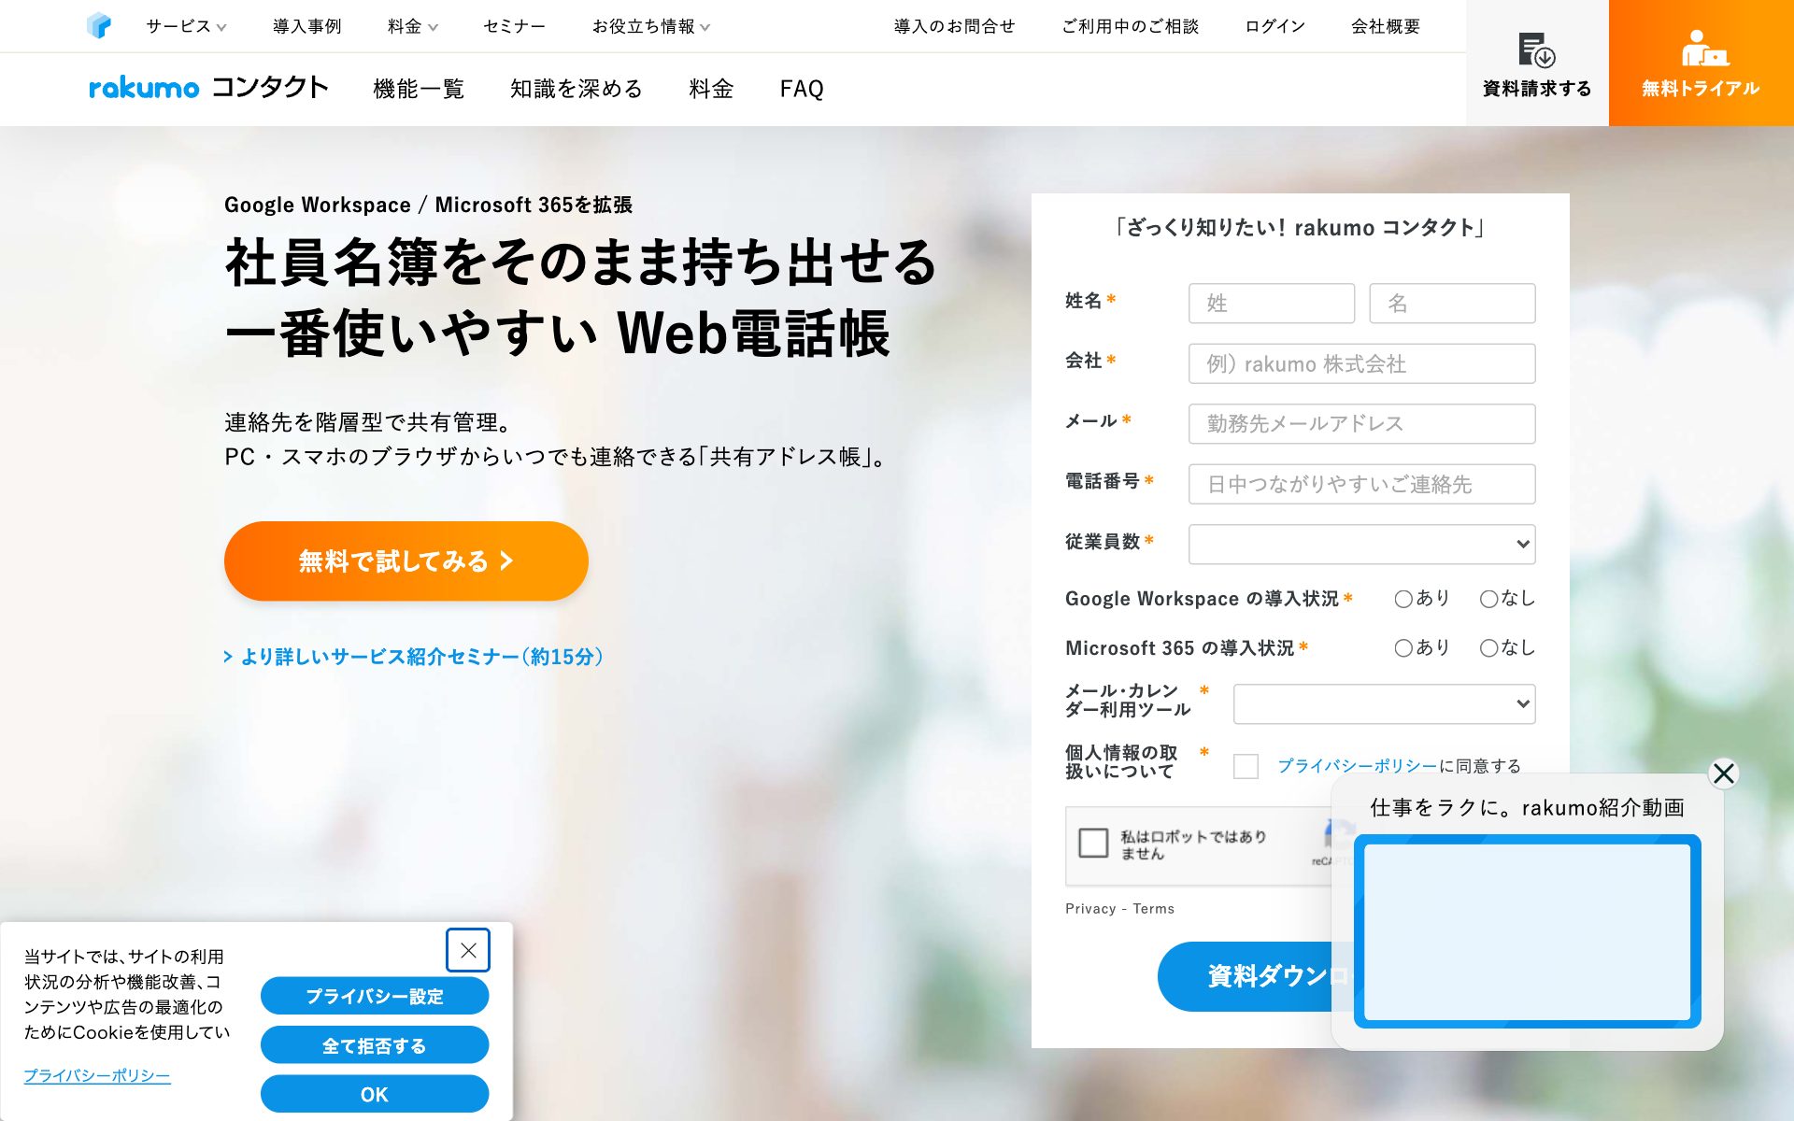Open the 導入のお問合せ link

(x=954, y=26)
